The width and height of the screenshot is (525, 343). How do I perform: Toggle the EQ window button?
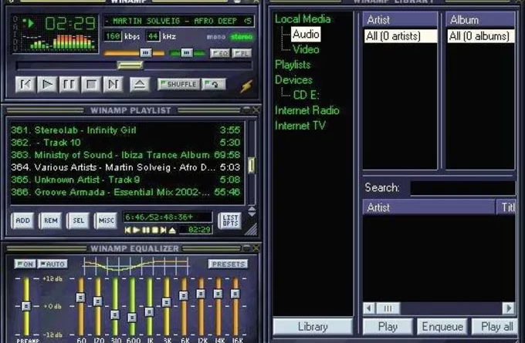219,53
